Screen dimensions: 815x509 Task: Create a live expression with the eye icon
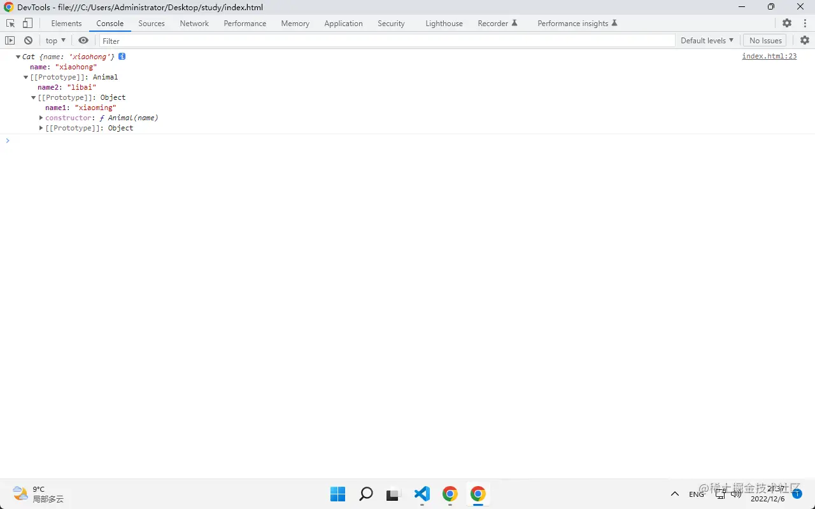83,40
